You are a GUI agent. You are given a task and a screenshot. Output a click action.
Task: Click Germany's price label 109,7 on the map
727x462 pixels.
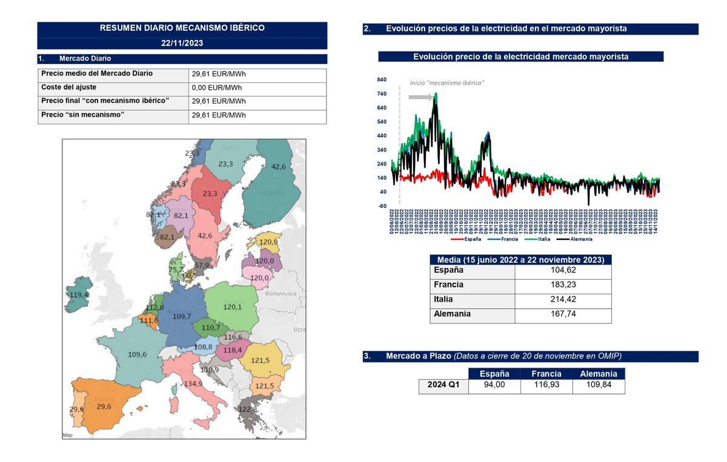coord(182,317)
